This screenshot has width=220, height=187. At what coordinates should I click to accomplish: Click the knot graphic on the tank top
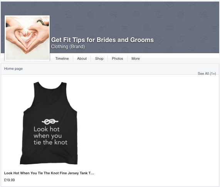[x=50, y=121]
